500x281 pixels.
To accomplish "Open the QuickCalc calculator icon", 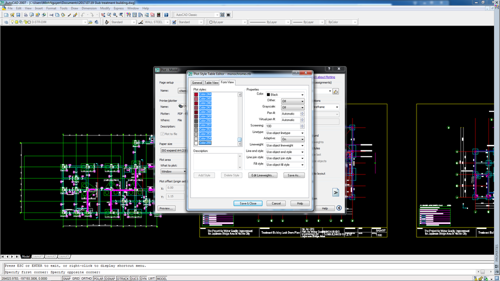I will (x=158, y=14).
